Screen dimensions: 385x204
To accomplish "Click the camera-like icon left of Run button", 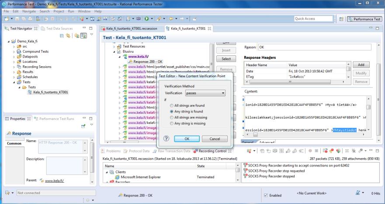I will (139, 19).
